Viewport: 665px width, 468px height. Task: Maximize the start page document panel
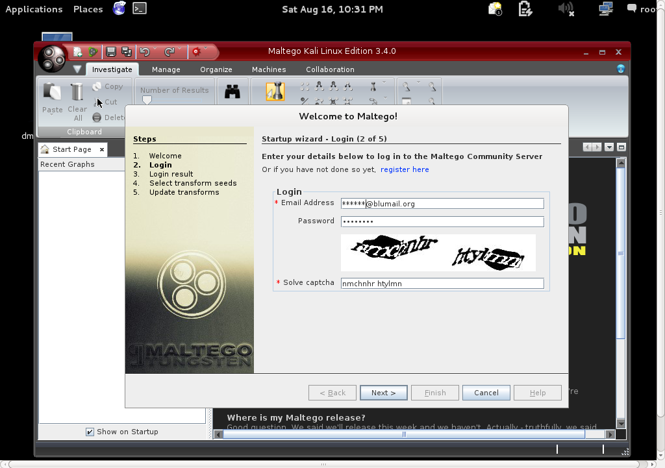click(x=621, y=147)
